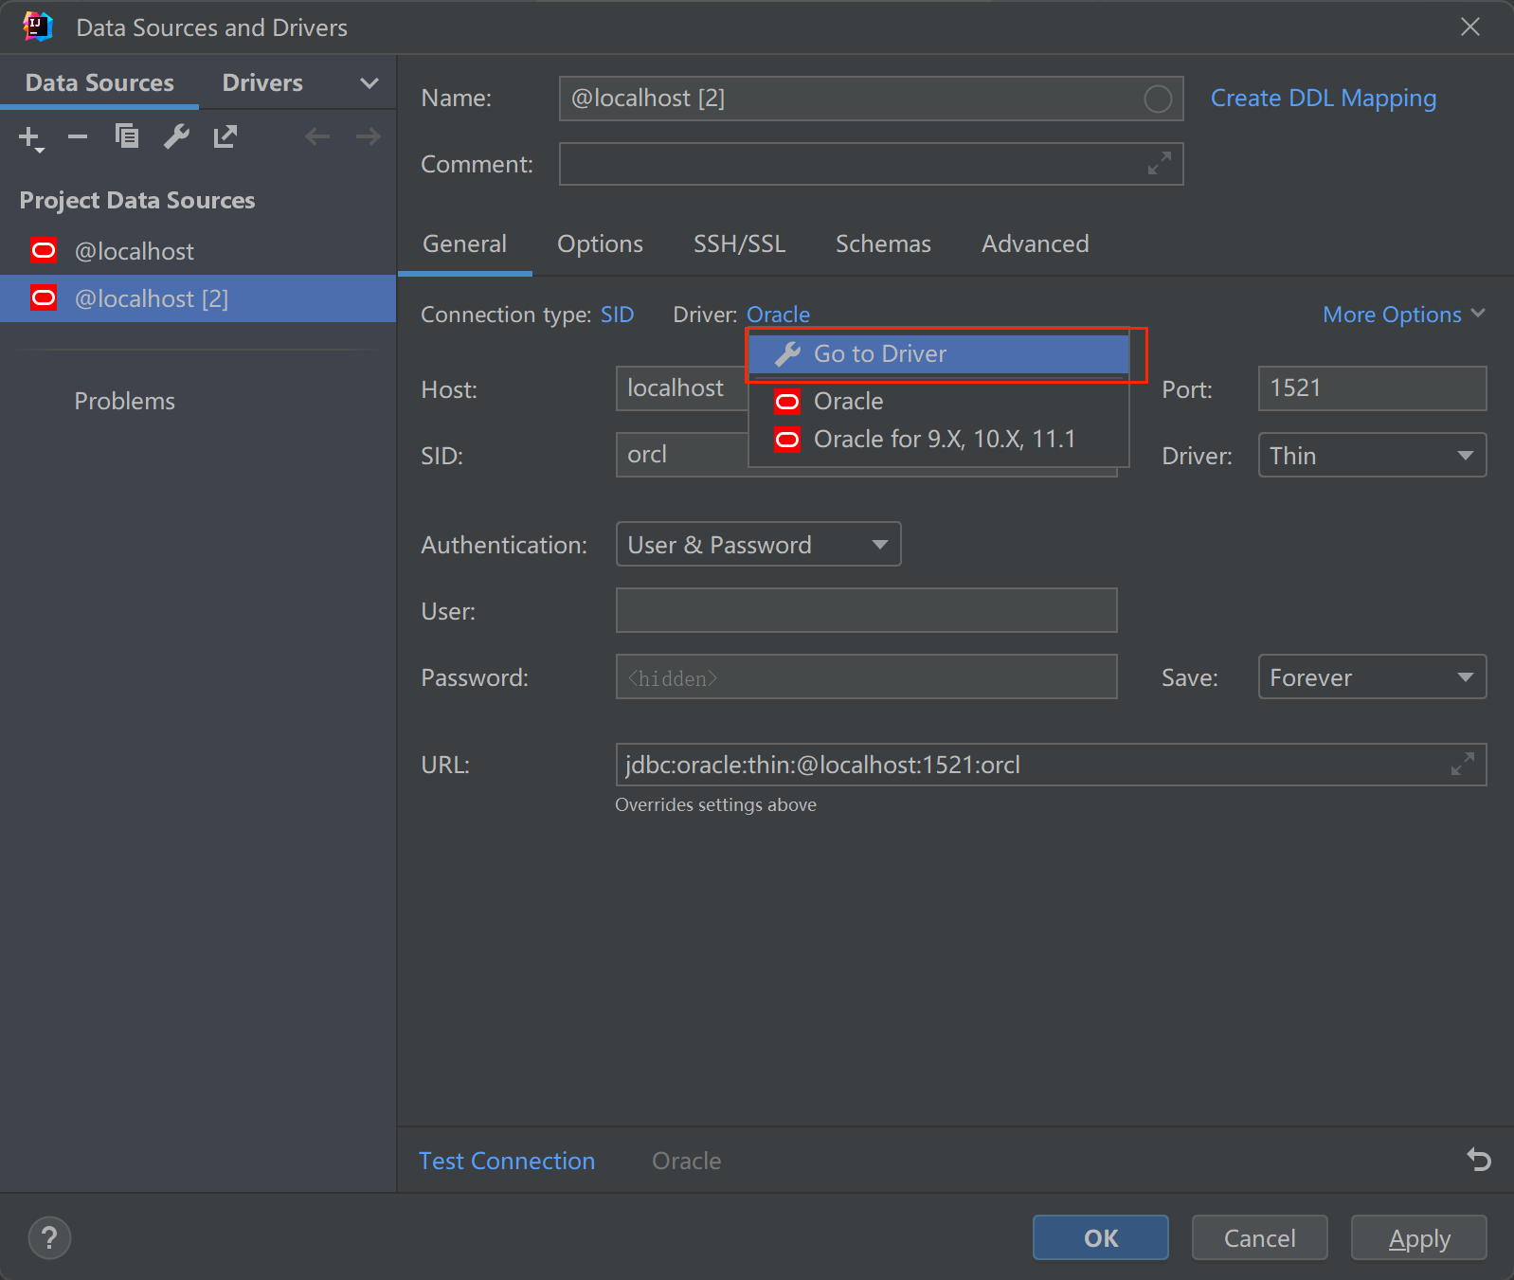
Task: Click the forward arrow in the toolbar
Action: click(x=369, y=137)
